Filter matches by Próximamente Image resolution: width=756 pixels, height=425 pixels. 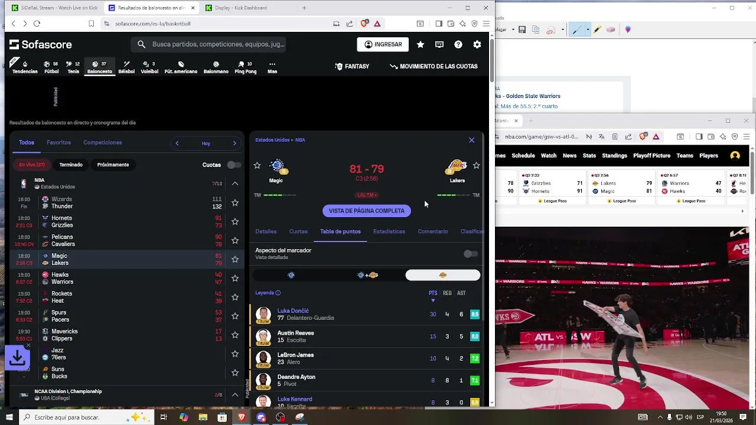tap(113, 165)
